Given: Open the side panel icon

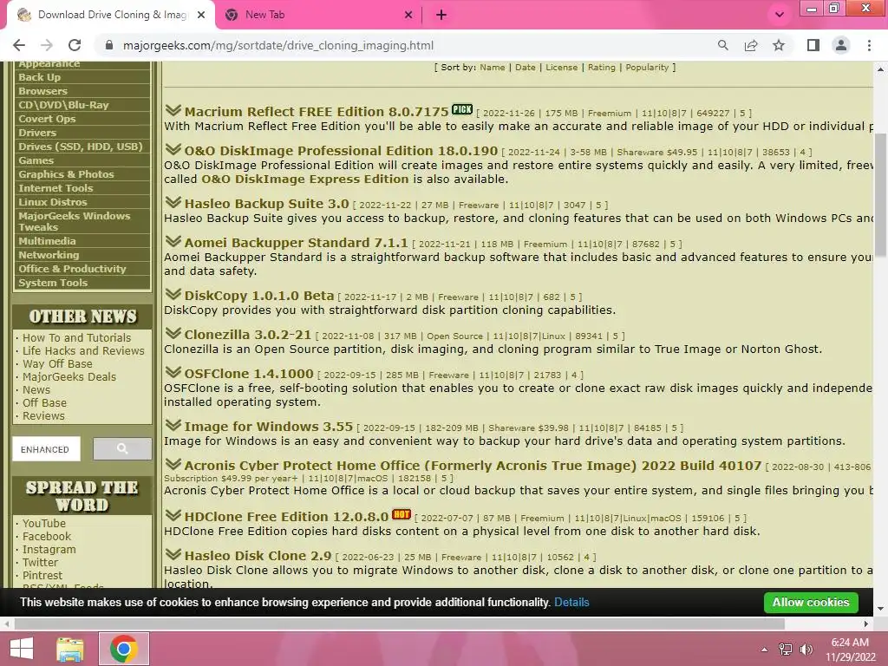Looking at the screenshot, I should pyautogui.click(x=813, y=45).
